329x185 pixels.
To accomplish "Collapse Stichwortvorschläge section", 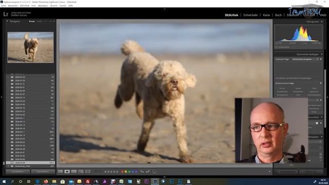I will 321,83.
